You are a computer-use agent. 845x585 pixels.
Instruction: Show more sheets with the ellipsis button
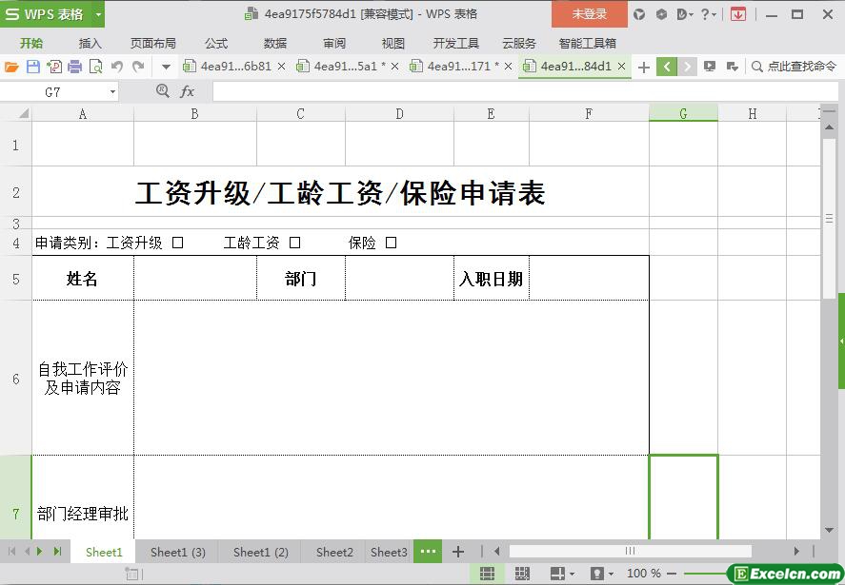(428, 552)
